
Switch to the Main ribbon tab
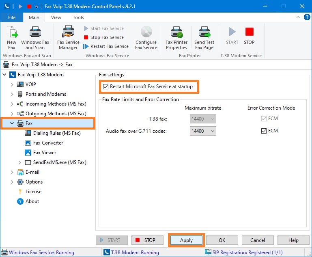34,17
